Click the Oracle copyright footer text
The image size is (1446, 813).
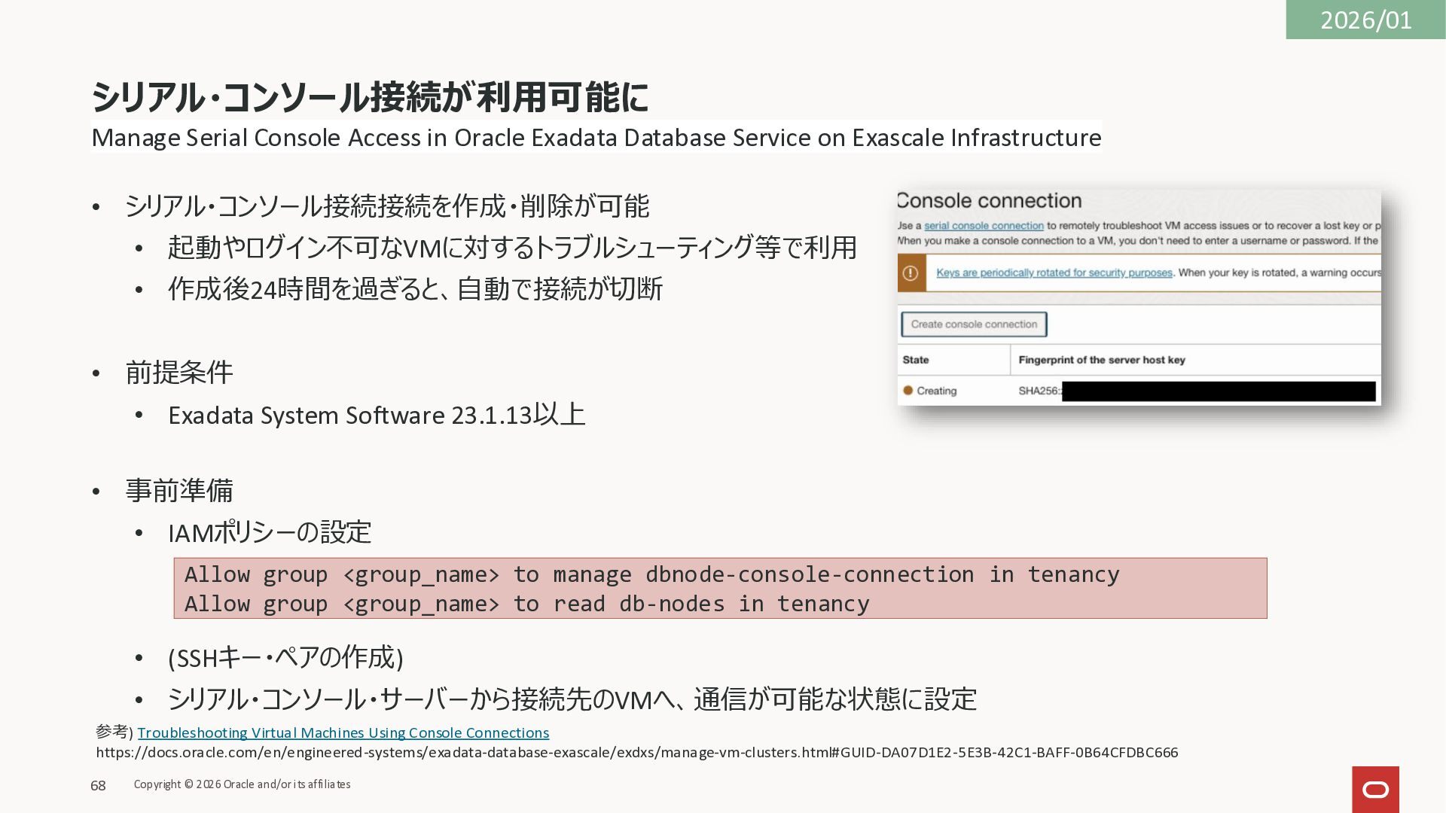[242, 784]
